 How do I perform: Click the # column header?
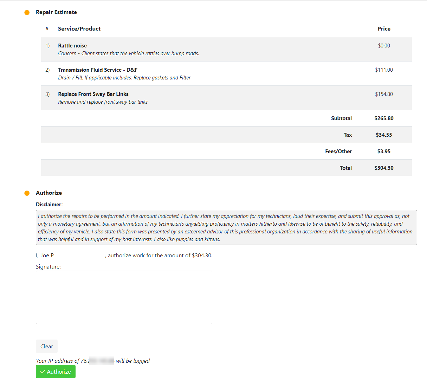[x=47, y=29]
